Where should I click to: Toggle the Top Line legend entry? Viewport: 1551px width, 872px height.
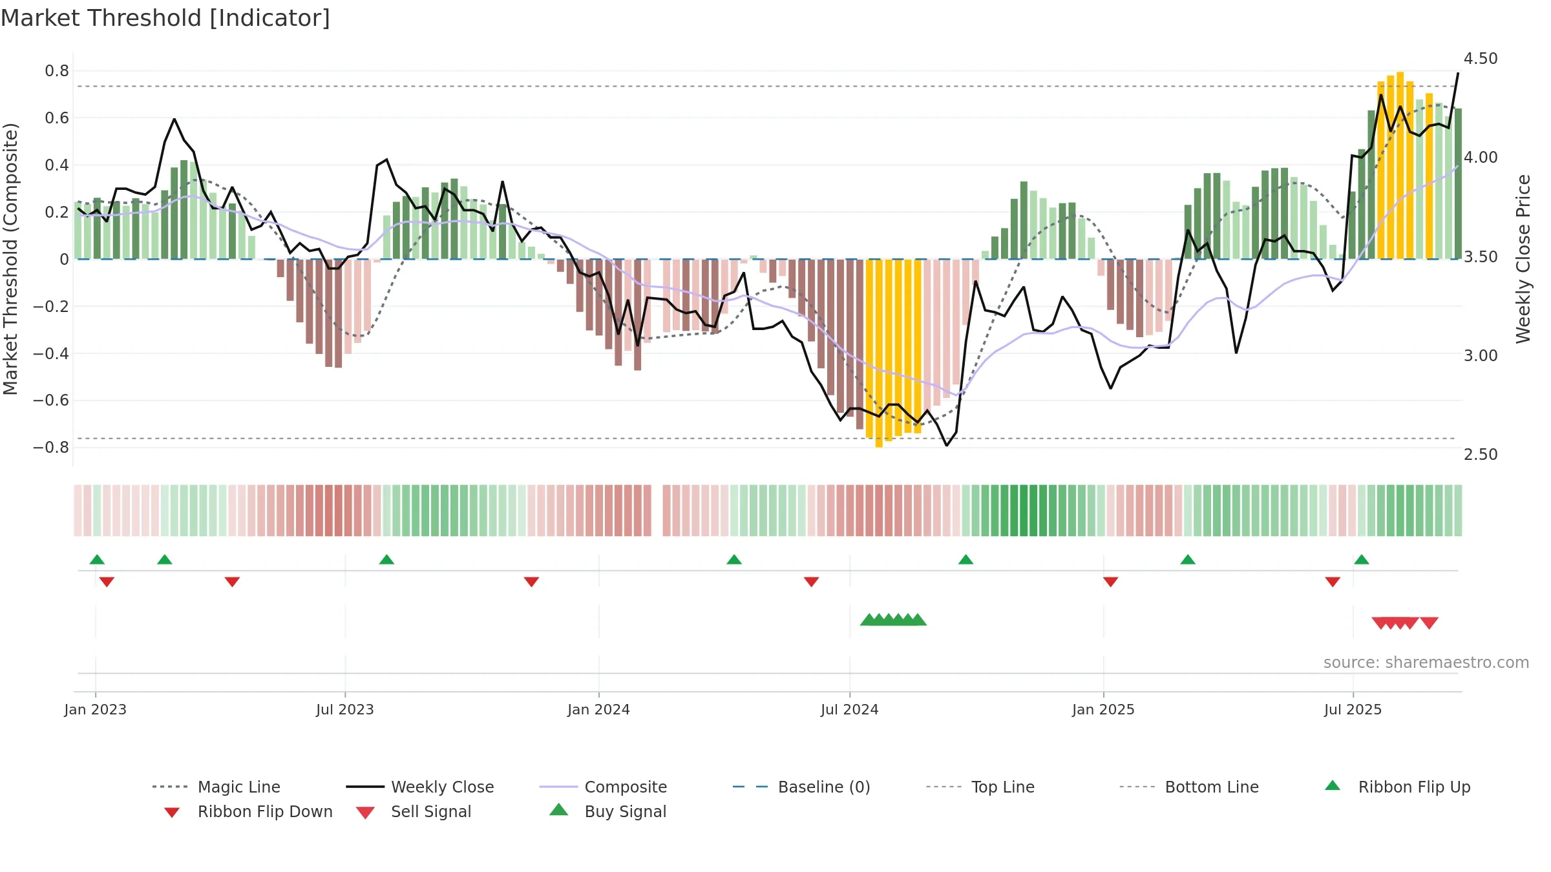click(980, 787)
